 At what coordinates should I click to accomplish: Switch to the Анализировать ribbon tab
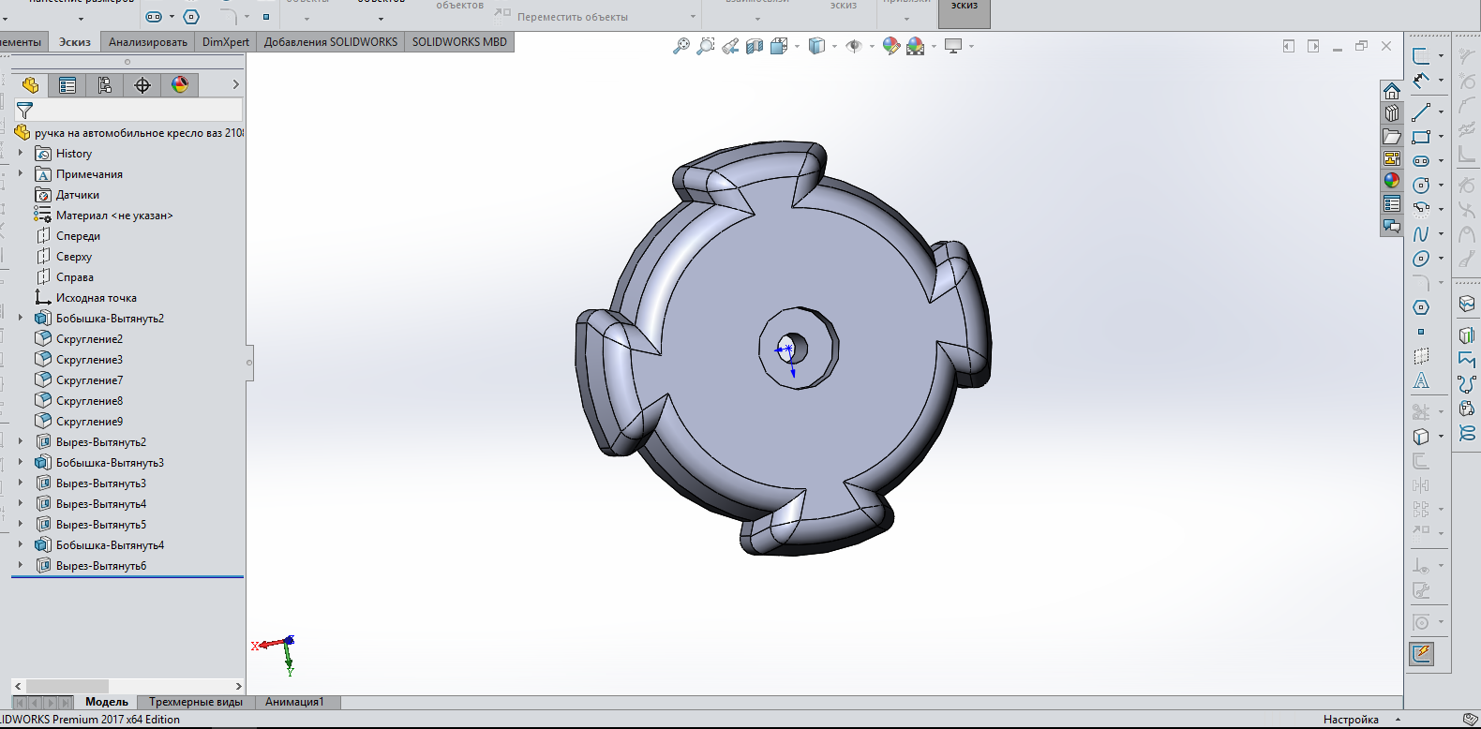[148, 42]
